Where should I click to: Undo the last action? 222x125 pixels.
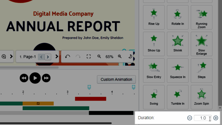pos(67,57)
